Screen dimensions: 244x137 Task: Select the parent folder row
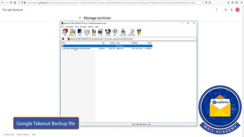(107, 46)
